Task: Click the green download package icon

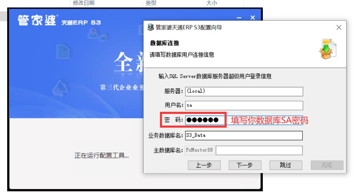Action: [x=328, y=49]
